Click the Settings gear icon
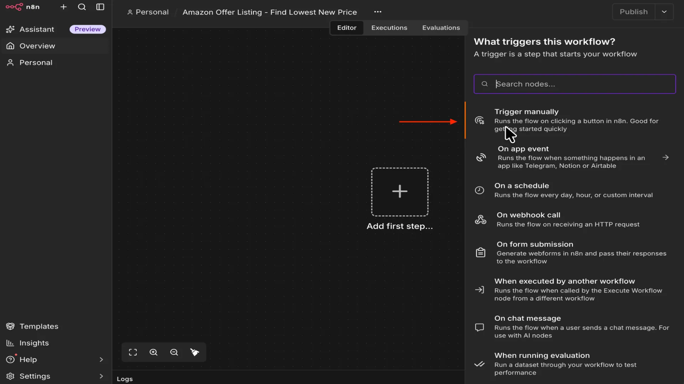Image resolution: width=684 pixels, height=384 pixels. 10,376
